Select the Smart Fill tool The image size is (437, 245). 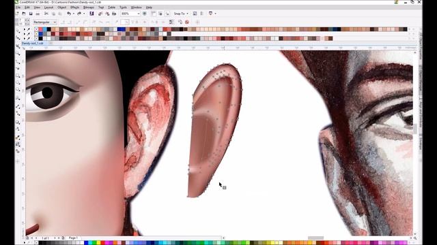pyautogui.click(x=18, y=152)
